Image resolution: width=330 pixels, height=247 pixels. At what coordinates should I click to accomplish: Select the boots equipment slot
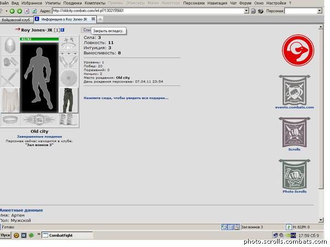coord(69,120)
